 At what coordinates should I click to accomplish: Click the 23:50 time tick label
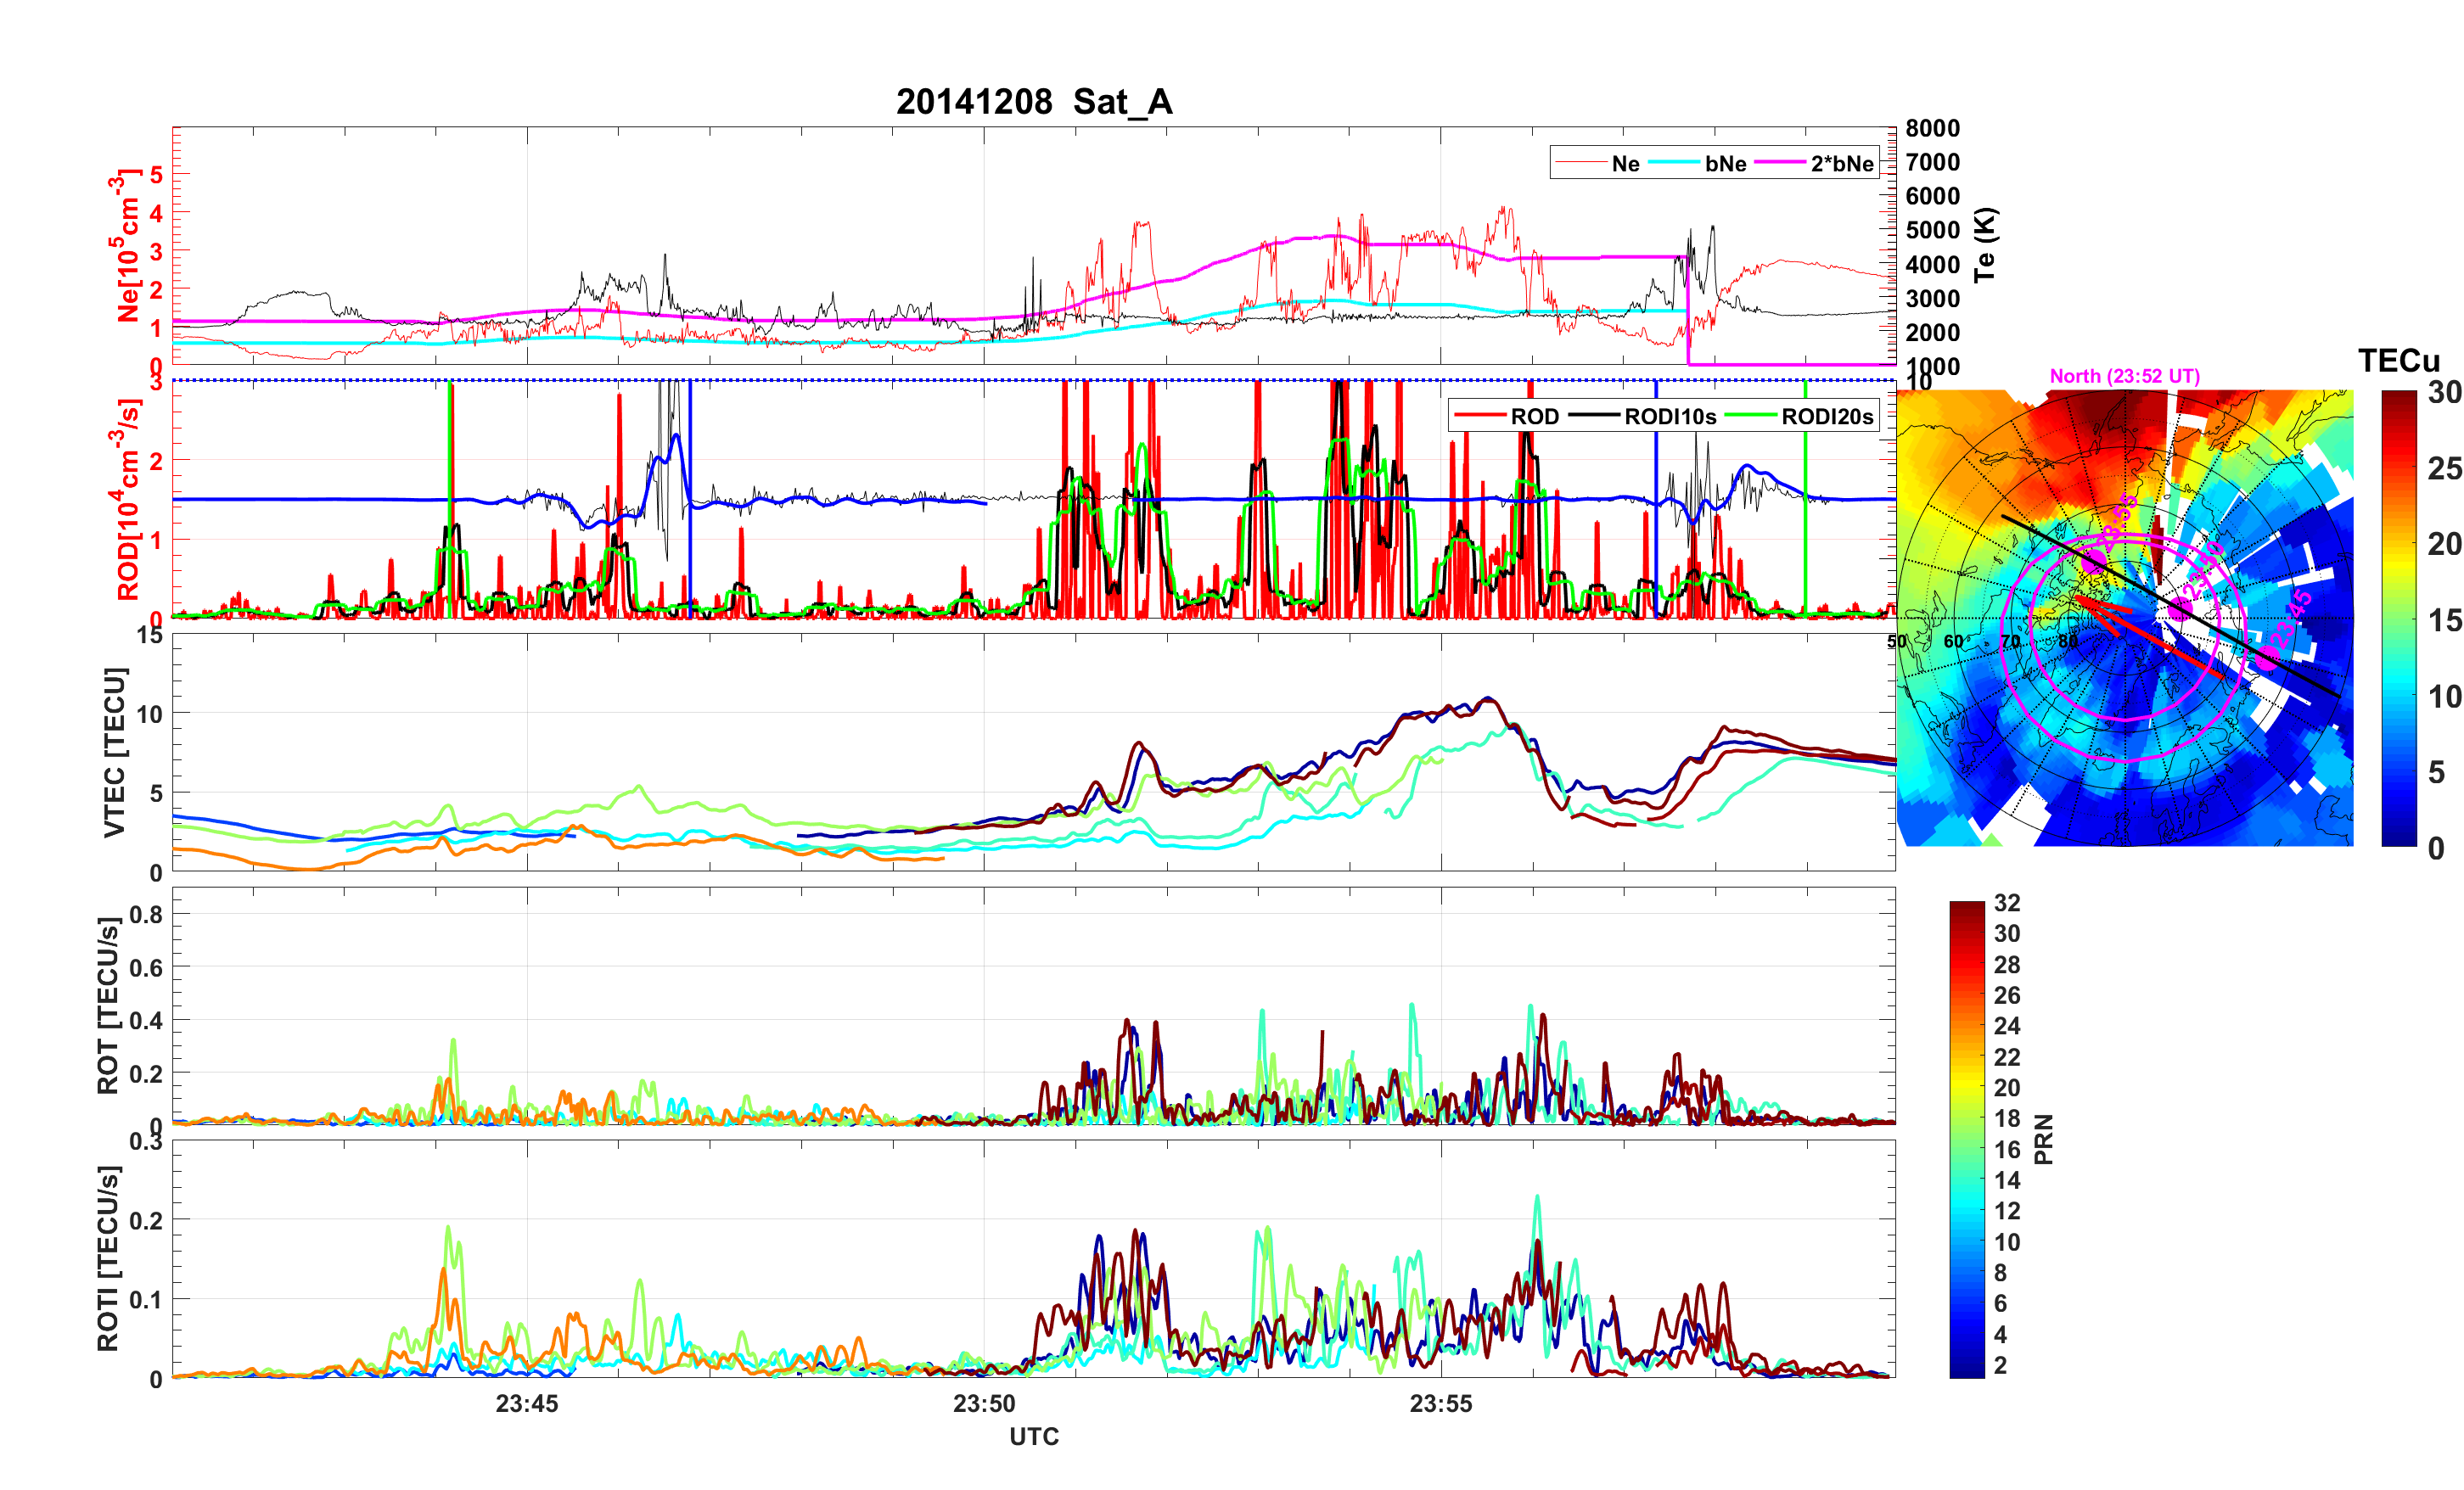click(984, 1403)
